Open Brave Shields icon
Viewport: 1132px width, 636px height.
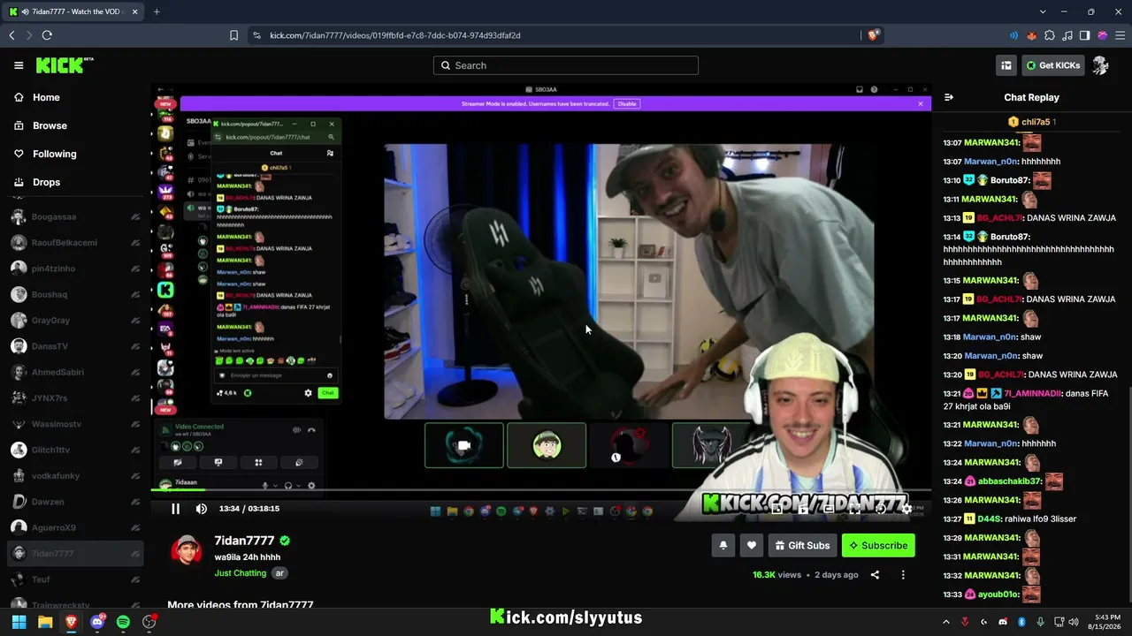pos(873,35)
